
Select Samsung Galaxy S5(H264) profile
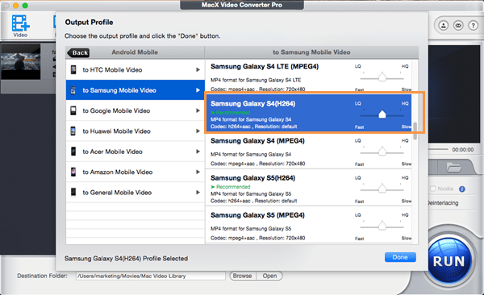coord(308,187)
